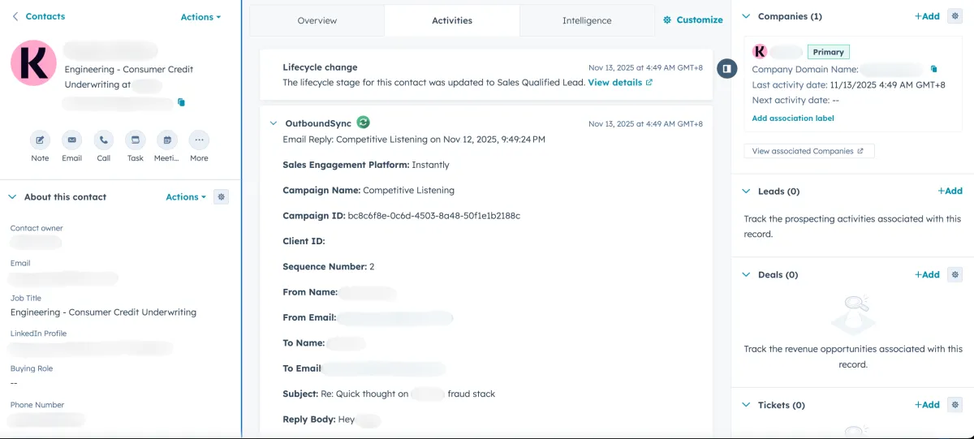Open the Contacts header Actions dropdown
The height and width of the screenshot is (439, 974).
(200, 17)
